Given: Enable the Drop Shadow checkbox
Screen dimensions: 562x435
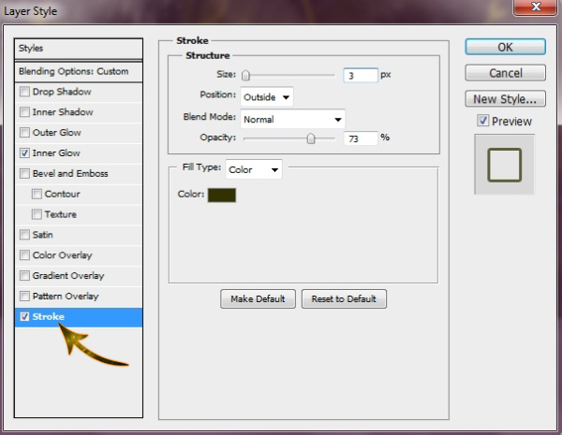Looking at the screenshot, I should (x=24, y=92).
